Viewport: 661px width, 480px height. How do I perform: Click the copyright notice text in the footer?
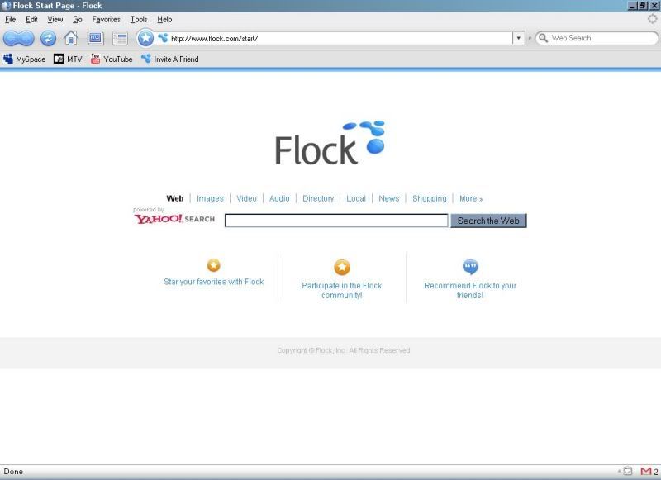tap(344, 350)
